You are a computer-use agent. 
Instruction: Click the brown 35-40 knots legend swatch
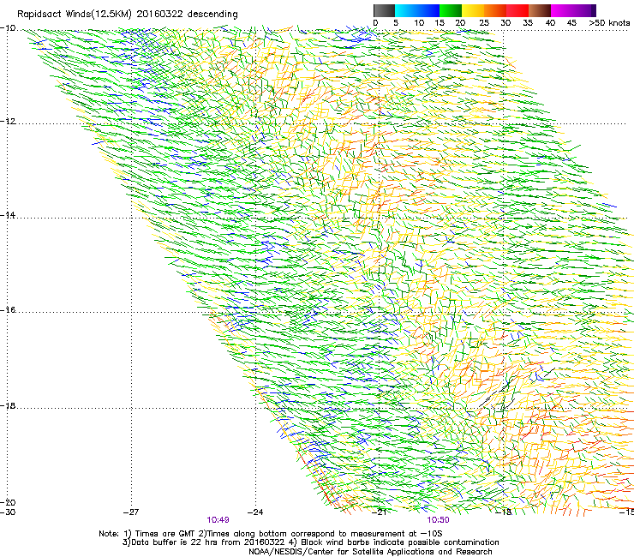click(x=540, y=10)
